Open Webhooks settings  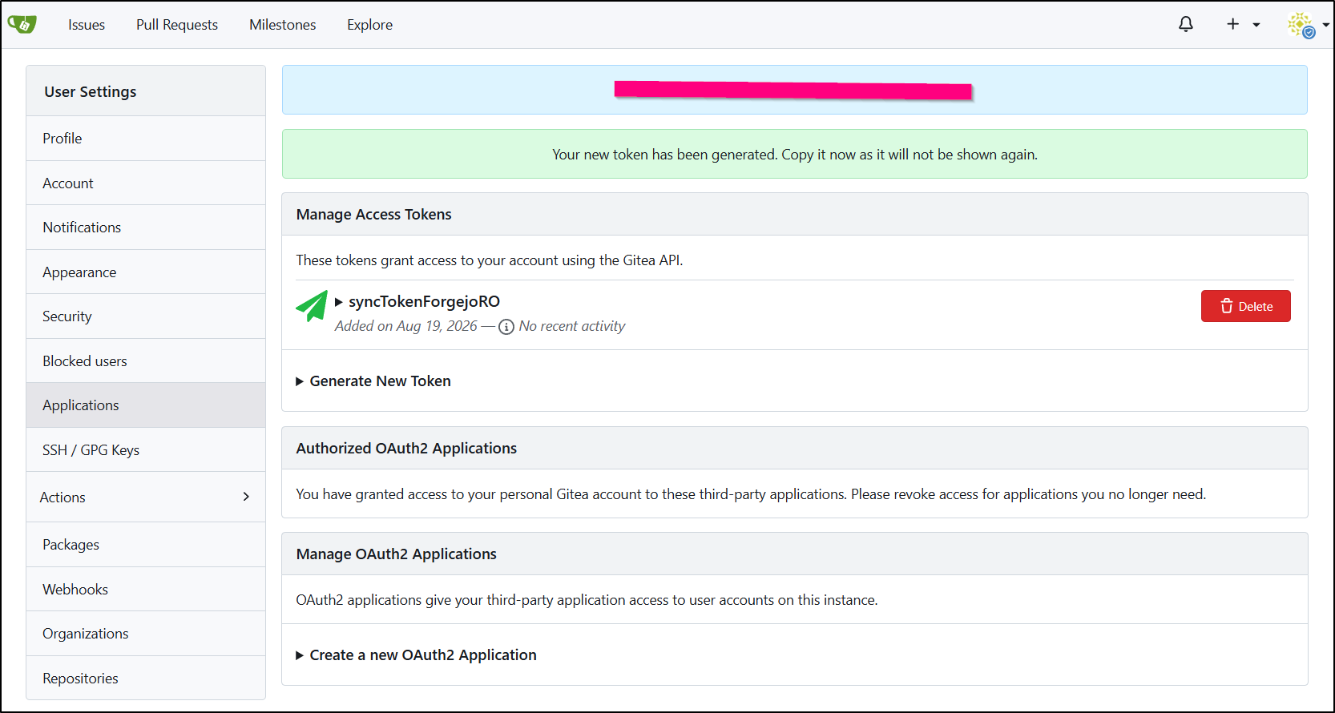146,590
